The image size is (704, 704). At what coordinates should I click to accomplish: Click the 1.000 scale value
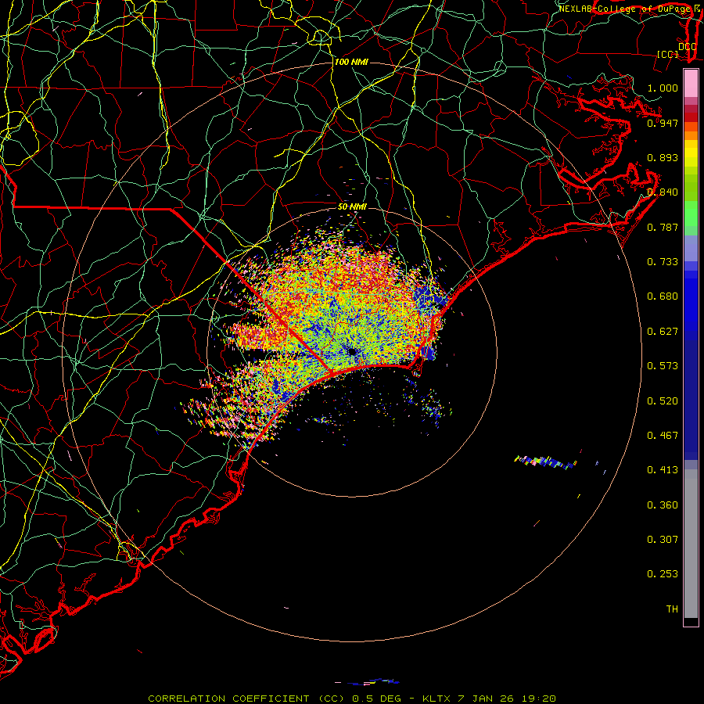tap(663, 88)
